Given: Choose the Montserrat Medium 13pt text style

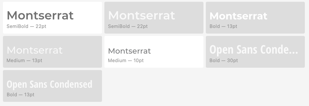Looking at the screenshot, I should [52, 52].
